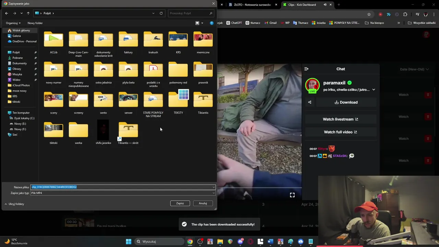439x247 pixels.
Task: Select iCloud Photos in the navigation pane
Action: point(21,85)
